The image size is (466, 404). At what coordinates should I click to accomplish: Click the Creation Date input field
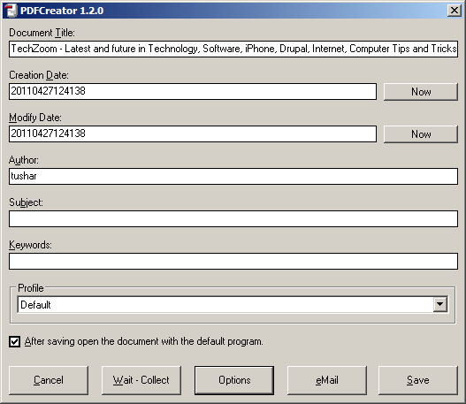click(193, 91)
